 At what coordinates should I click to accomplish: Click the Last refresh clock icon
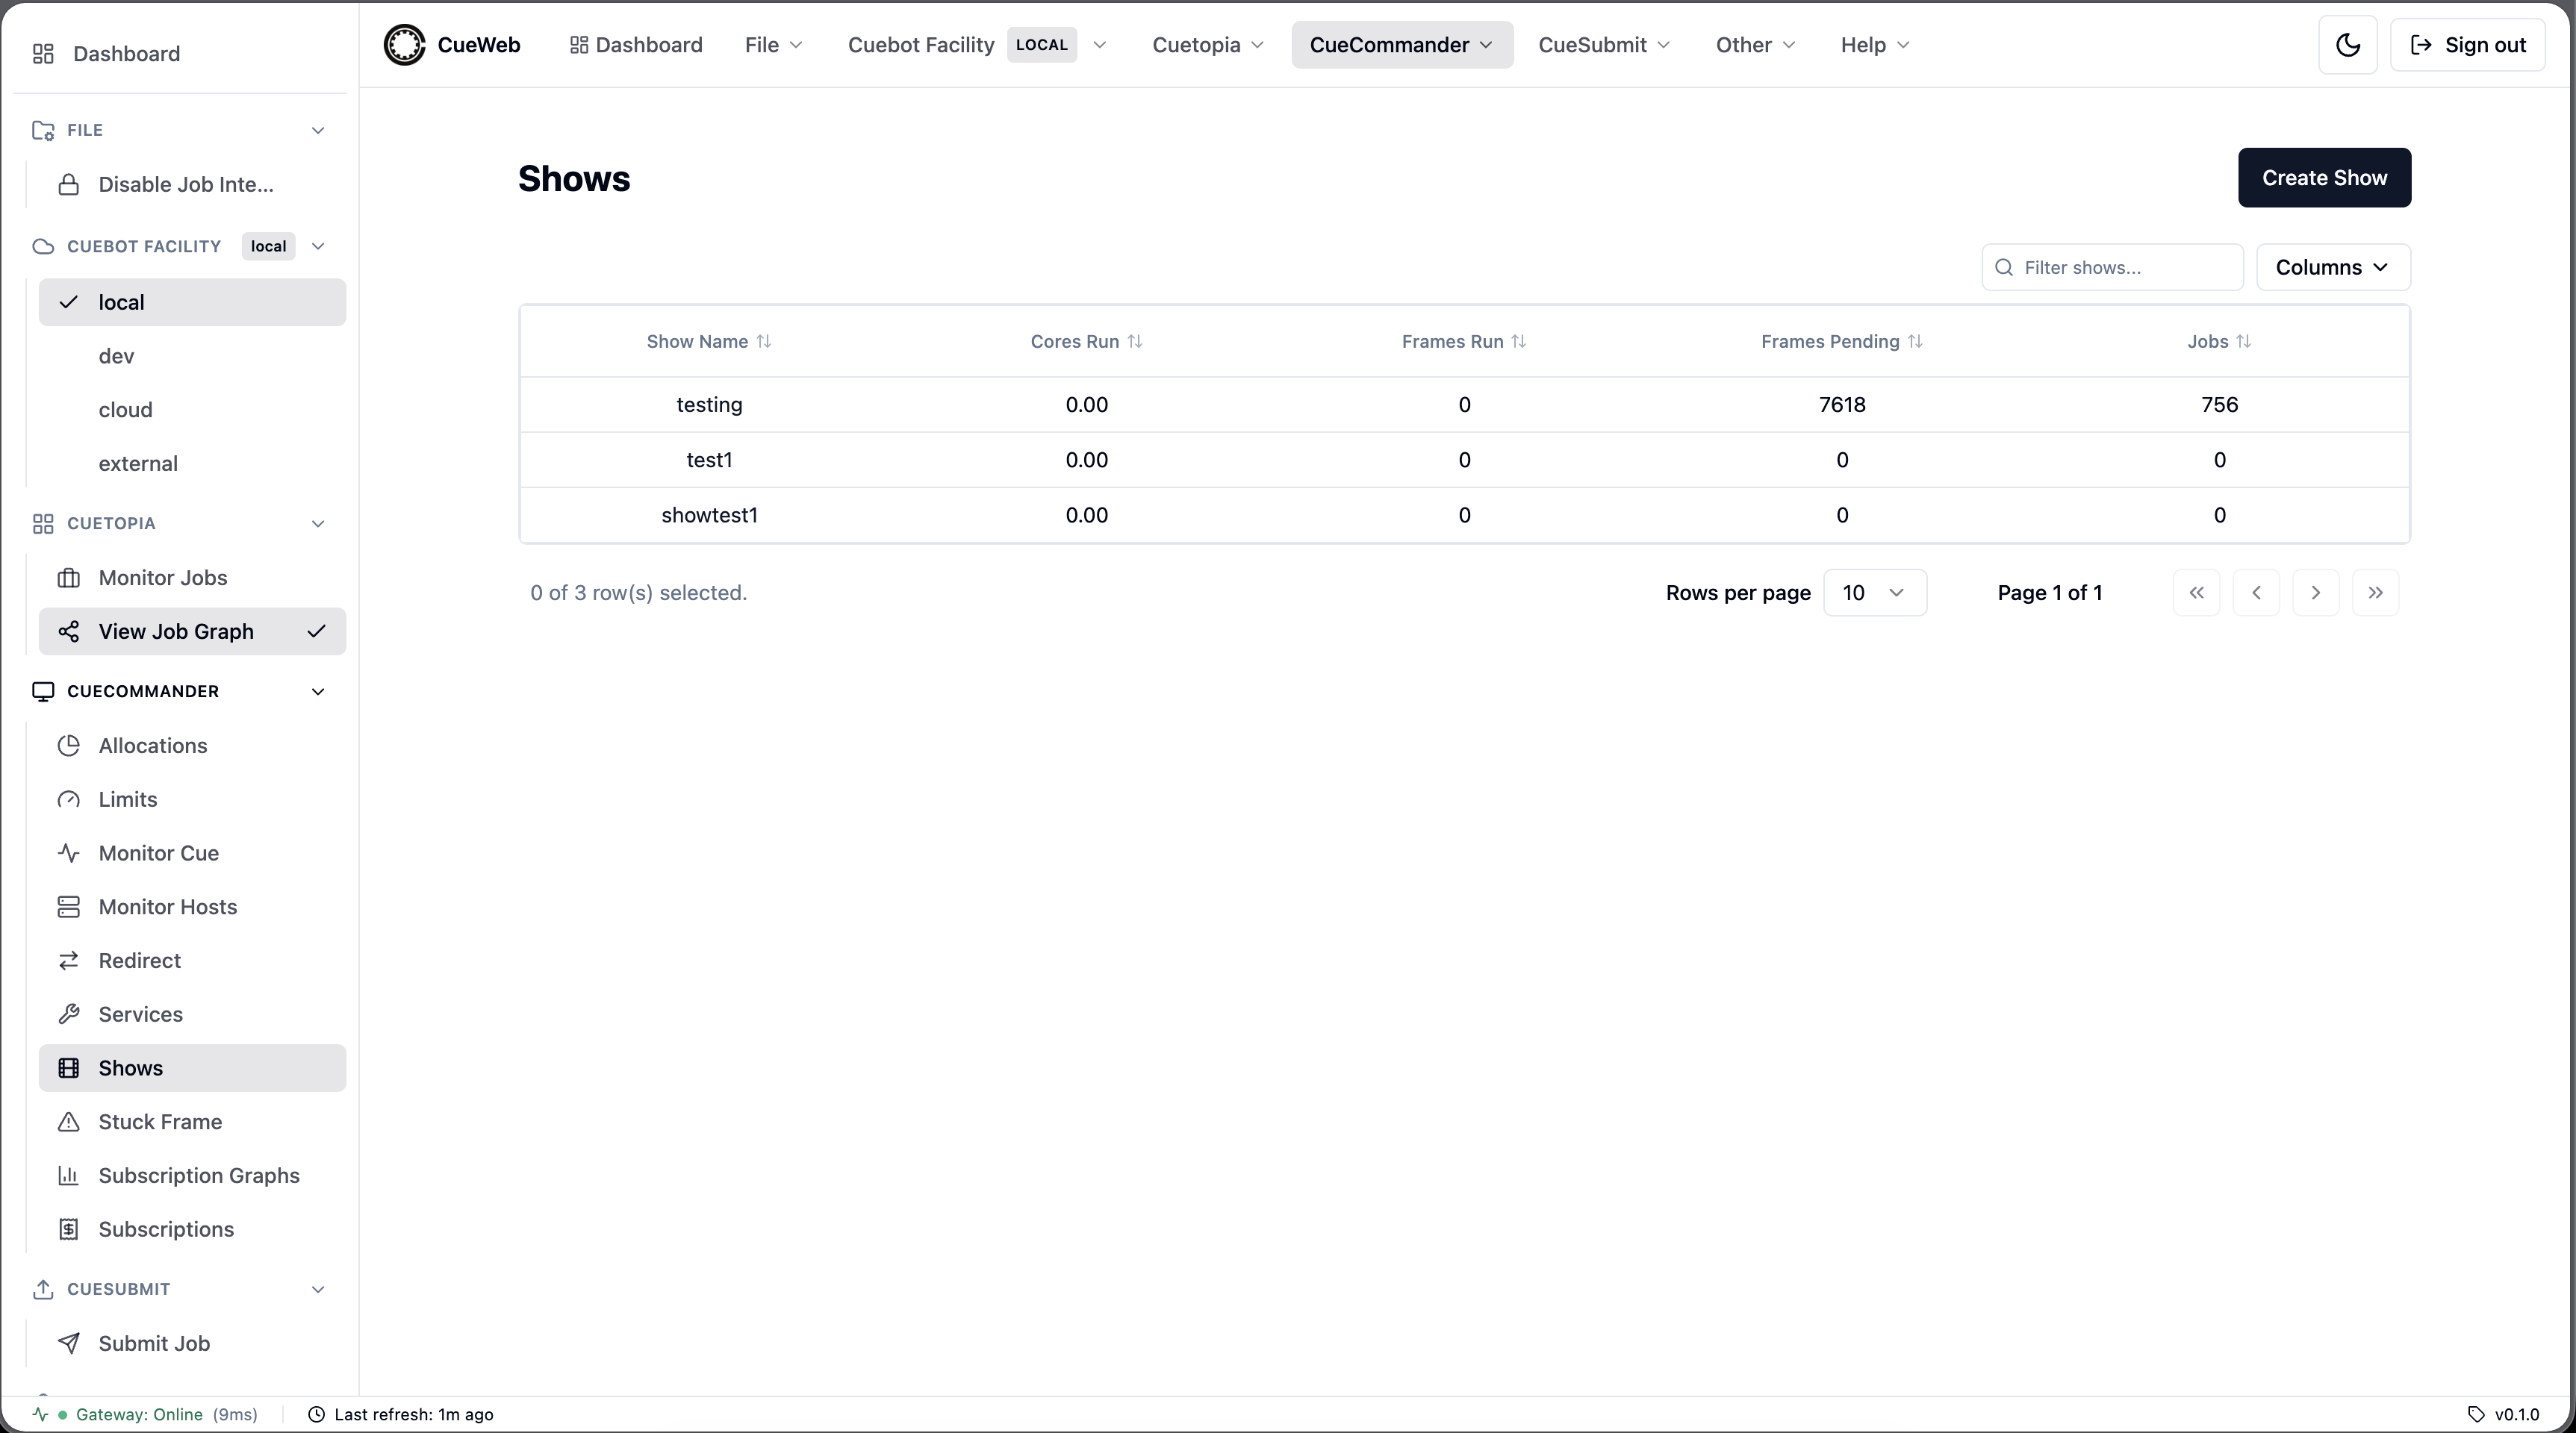coord(316,1415)
